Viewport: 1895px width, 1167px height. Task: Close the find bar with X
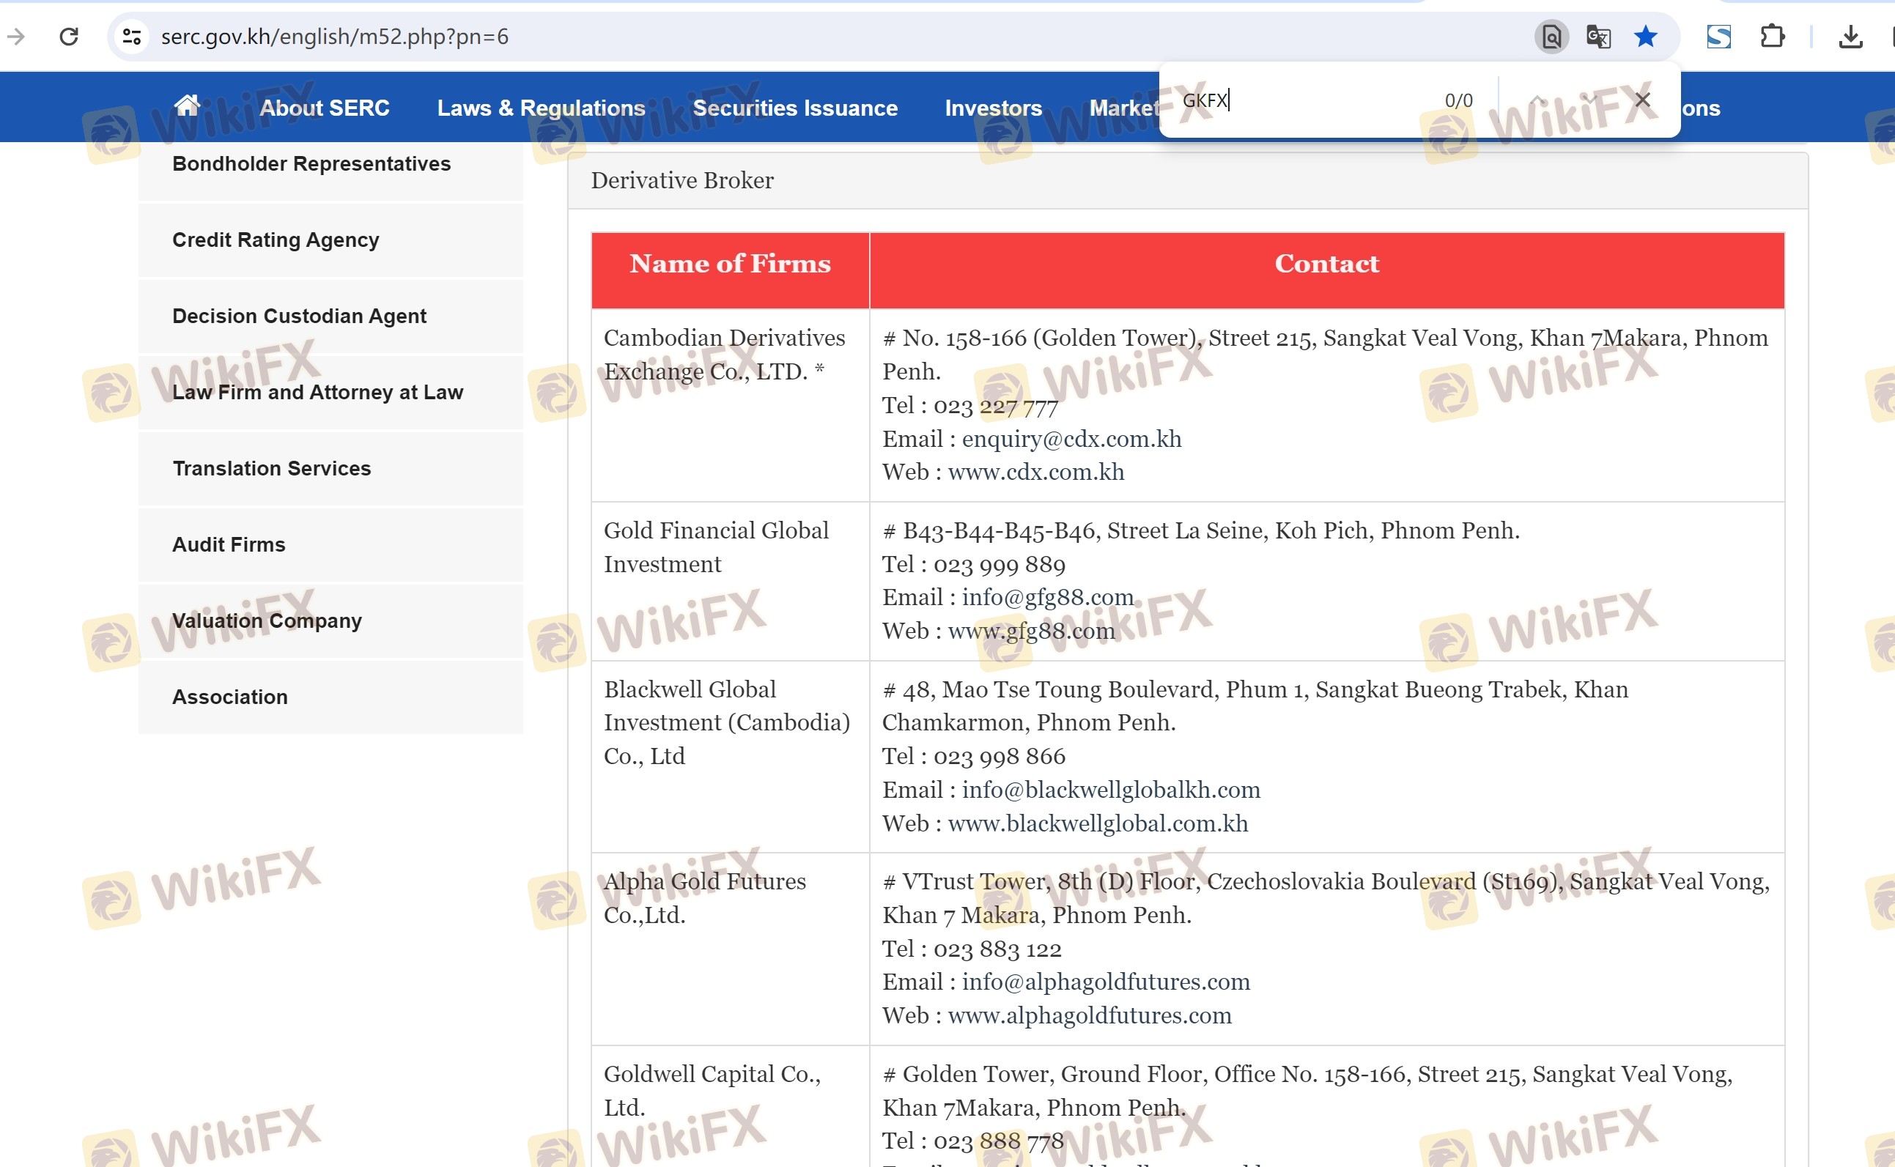(x=1641, y=100)
